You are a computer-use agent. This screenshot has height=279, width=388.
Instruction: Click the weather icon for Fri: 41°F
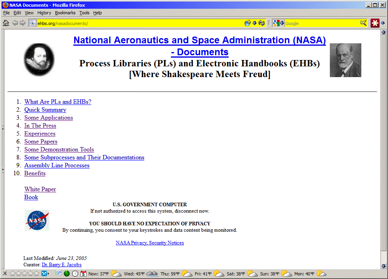pos(219,273)
